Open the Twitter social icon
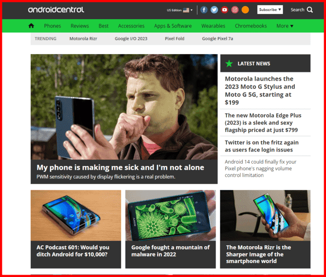The image size is (326, 277). (x=214, y=10)
